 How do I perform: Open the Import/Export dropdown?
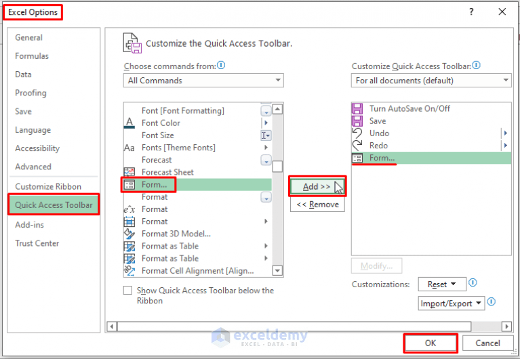[452, 303]
